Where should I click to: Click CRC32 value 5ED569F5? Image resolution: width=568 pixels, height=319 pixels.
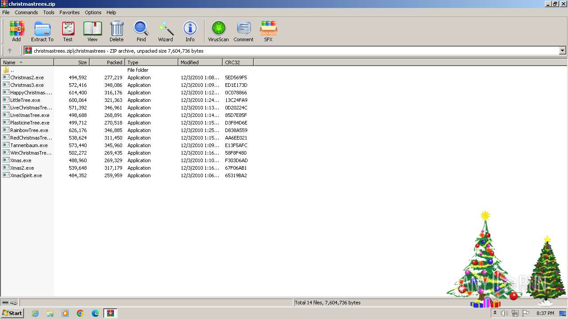click(x=236, y=78)
